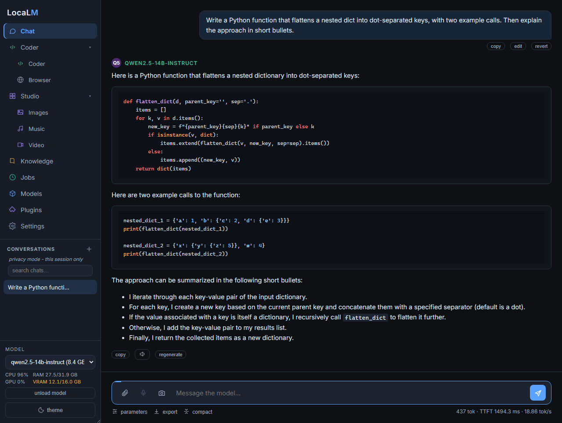Capture a screenshot with the camera icon

tap(162, 393)
